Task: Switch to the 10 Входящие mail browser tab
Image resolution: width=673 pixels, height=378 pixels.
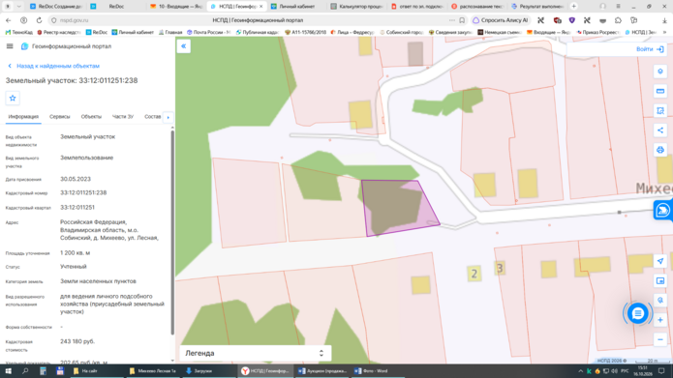Action: 176,6
